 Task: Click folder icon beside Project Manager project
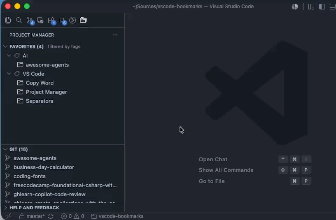(20, 92)
